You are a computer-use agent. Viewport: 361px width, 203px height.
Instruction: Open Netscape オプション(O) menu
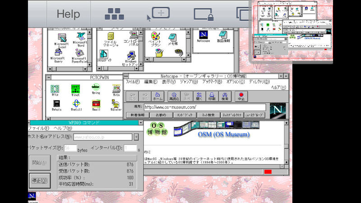(236, 82)
